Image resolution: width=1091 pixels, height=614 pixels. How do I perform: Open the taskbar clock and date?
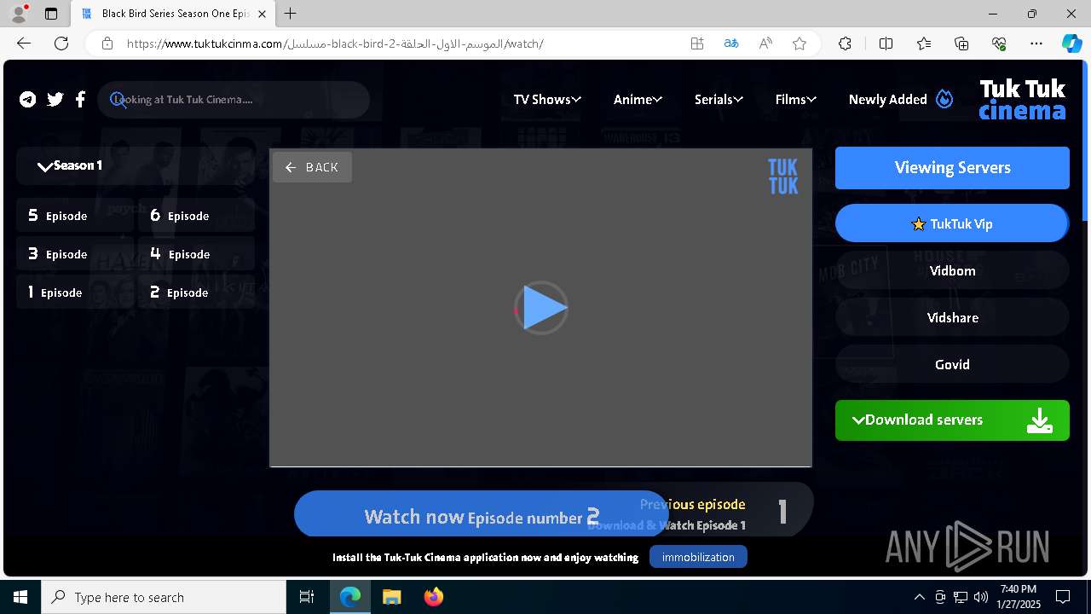point(1019,597)
